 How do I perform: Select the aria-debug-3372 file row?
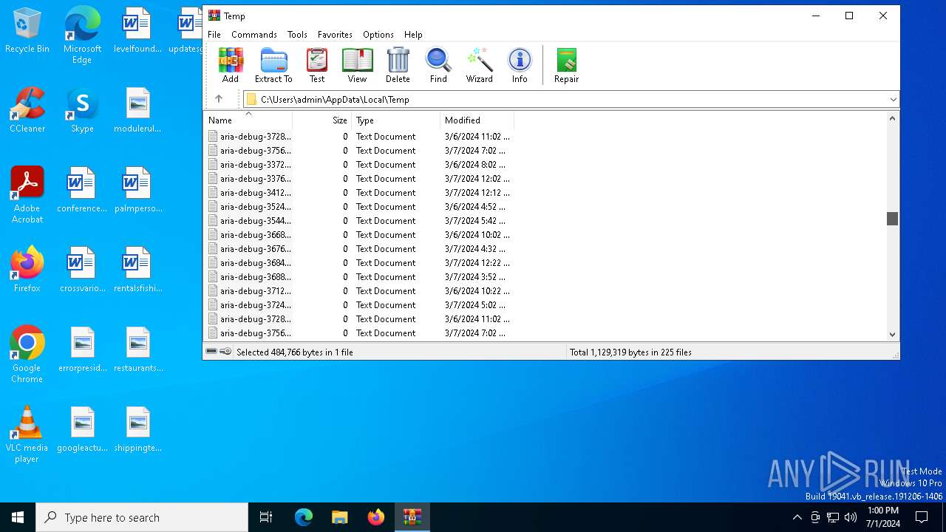pyautogui.click(x=359, y=165)
